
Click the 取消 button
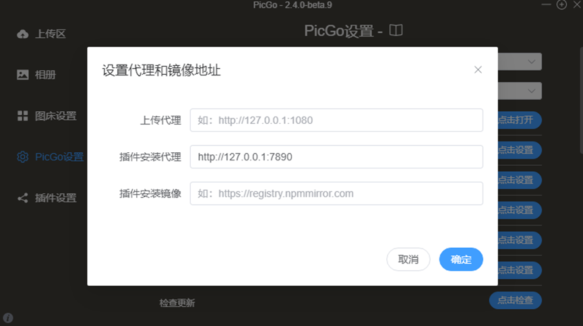408,259
